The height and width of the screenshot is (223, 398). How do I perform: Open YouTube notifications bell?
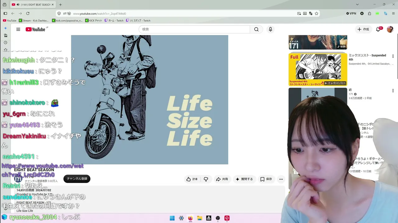(x=378, y=29)
